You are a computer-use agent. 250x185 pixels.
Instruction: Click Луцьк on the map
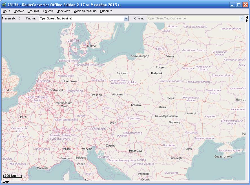point(171,98)
